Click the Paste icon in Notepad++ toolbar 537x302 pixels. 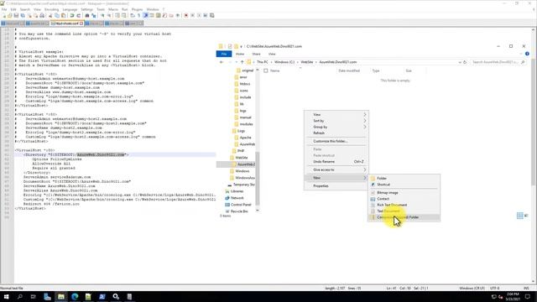(64, 15)
